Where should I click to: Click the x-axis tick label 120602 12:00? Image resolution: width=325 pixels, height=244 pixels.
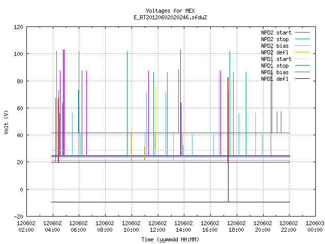point(157,227)
